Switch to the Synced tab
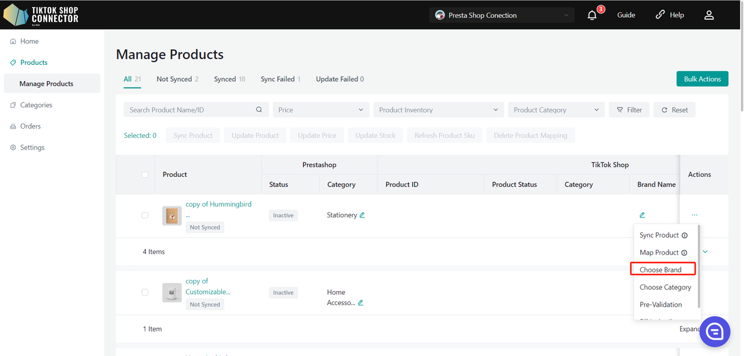Image resolution: width=744 pixels, height=356 pixels. (x=230, y=79)
